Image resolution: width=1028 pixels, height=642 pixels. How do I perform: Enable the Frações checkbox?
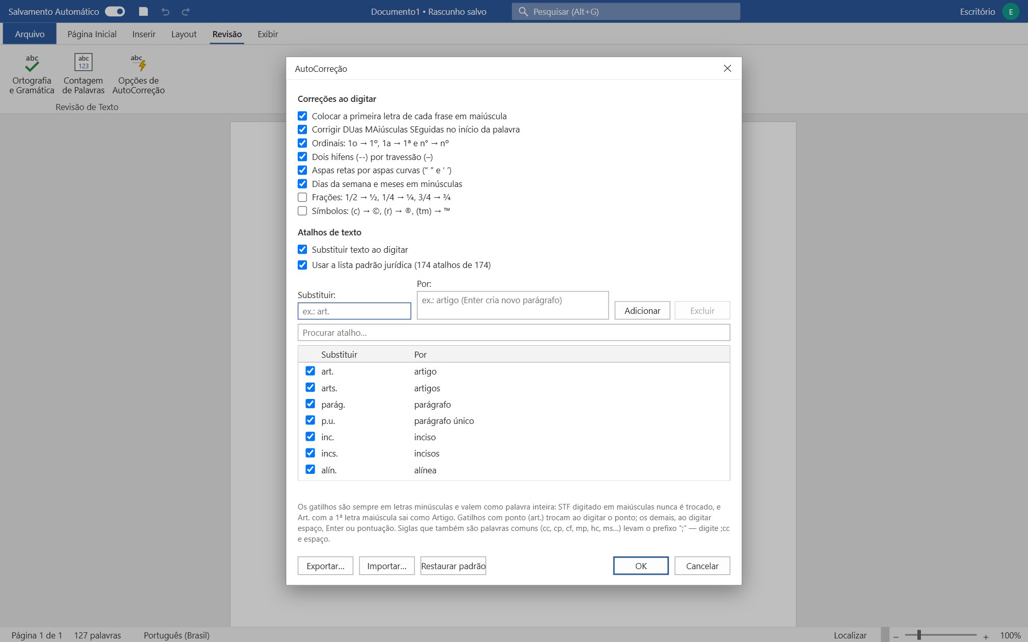click(x=302, y=197)
